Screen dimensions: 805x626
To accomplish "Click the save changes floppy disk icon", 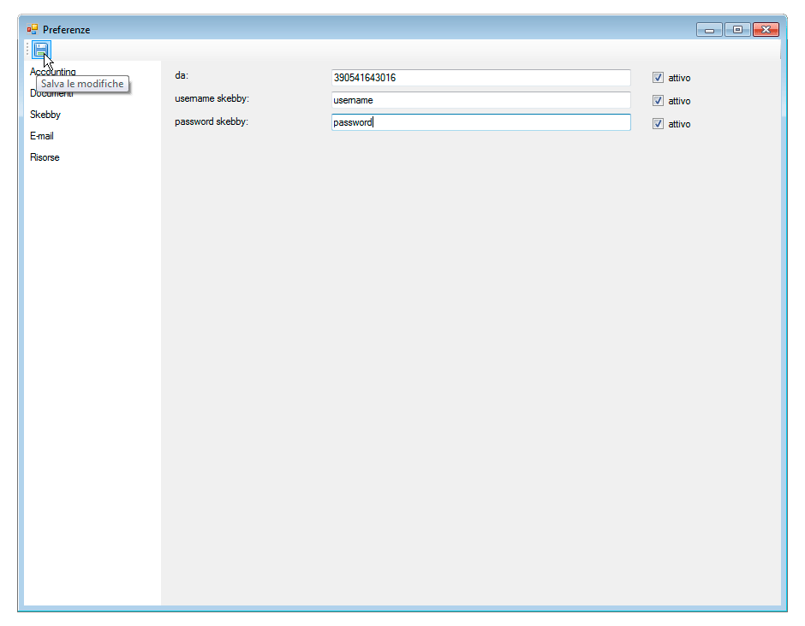I will click(41, 50).
